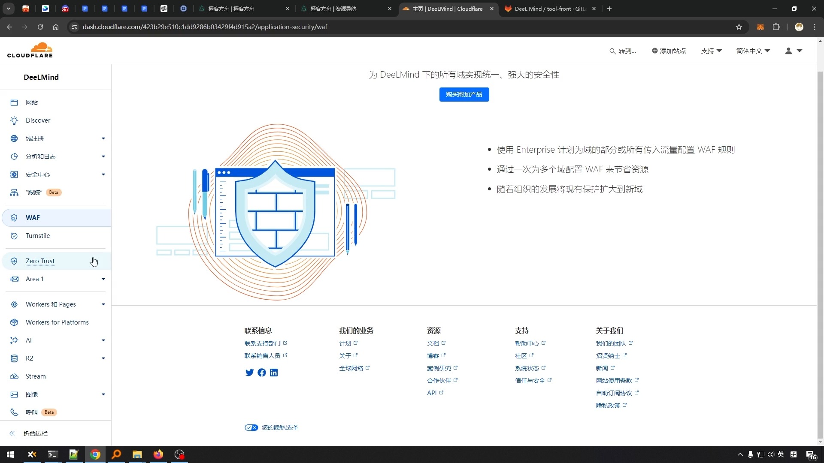Click the 购买附加产品 button
The image size is (824, 463).
(464, 94)
